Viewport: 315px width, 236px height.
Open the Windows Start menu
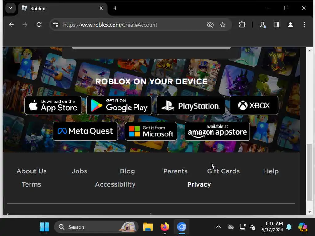[x=44, y=227]
